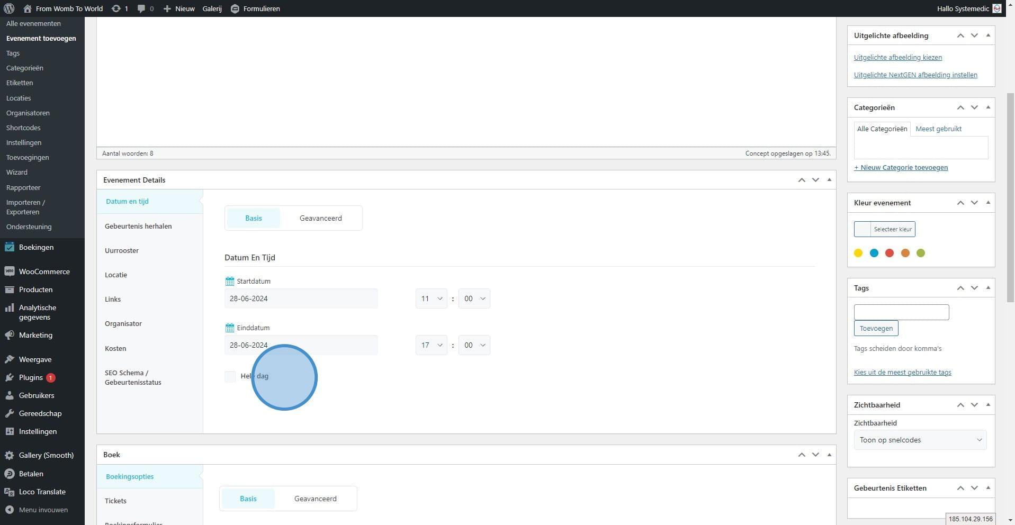The width and height of the screenshot is (1015, 525).
Task: Click the WordPress logo icon
Action: (9, 8)
